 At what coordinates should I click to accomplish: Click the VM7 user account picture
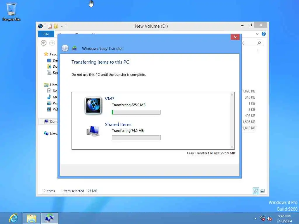click(x=93, y=106)
